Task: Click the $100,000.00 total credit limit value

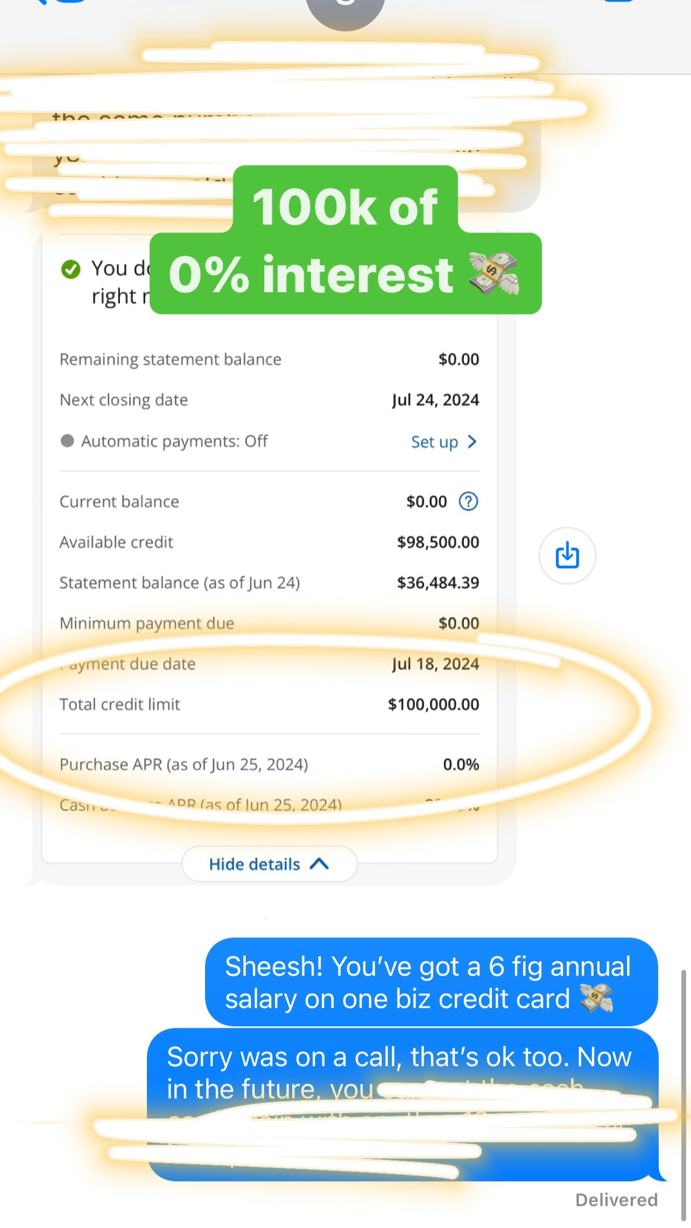Action: point(433,704)
